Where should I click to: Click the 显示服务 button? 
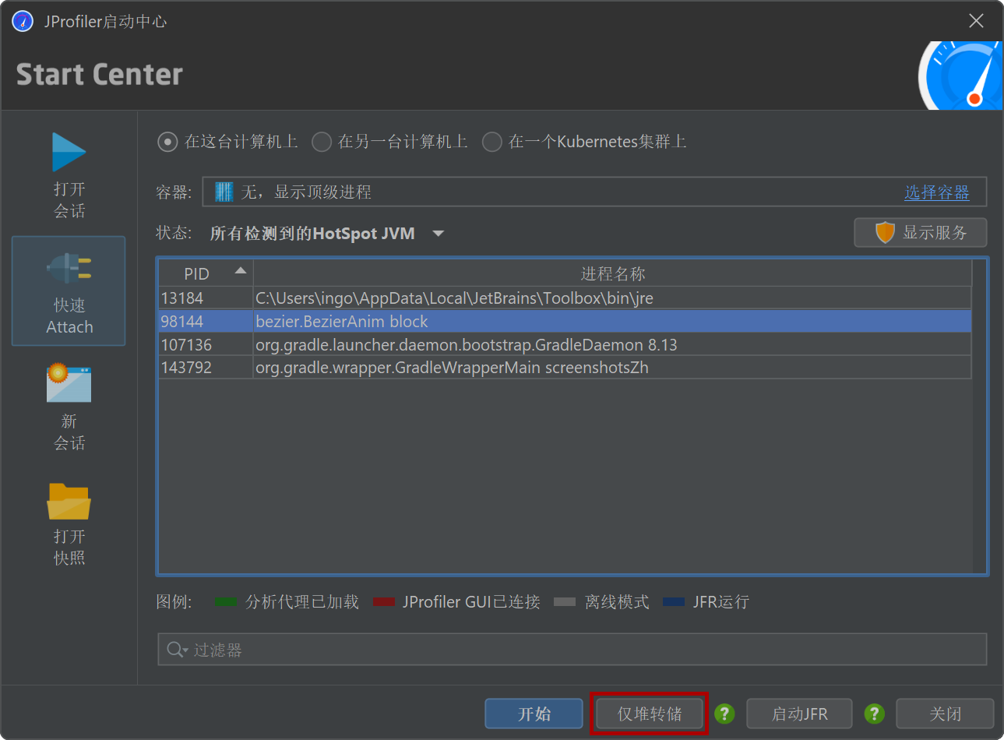921,232
